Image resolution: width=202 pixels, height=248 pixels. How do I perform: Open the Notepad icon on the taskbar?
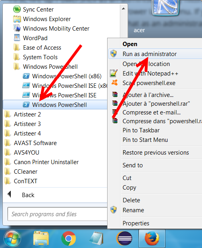[x=96, y=238]
